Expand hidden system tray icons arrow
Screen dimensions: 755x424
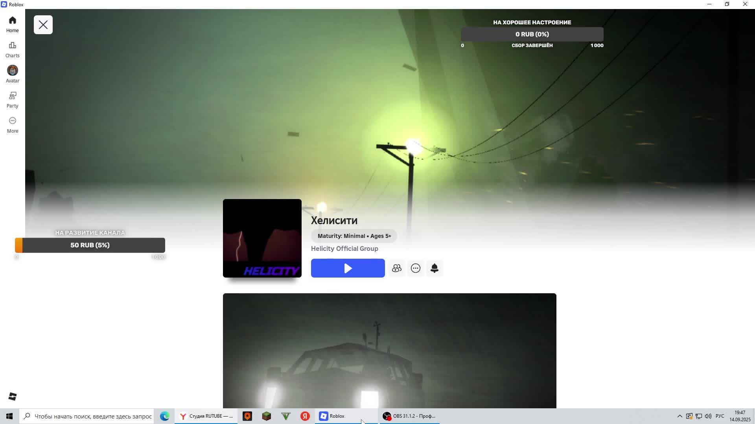click(679, 416)
